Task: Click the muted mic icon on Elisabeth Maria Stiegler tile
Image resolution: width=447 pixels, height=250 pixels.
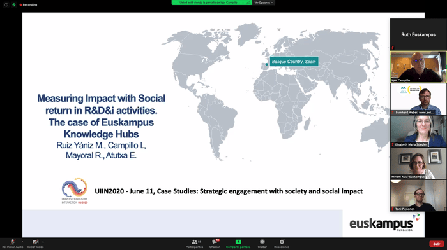Action: (393, 144)
